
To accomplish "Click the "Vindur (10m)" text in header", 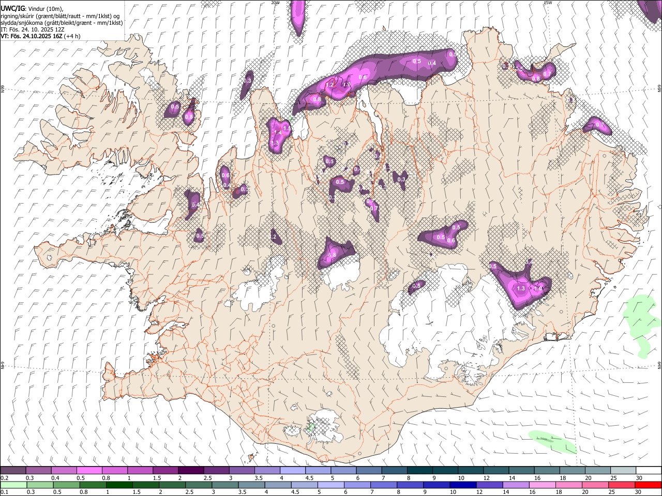I will tap(46, 8).
